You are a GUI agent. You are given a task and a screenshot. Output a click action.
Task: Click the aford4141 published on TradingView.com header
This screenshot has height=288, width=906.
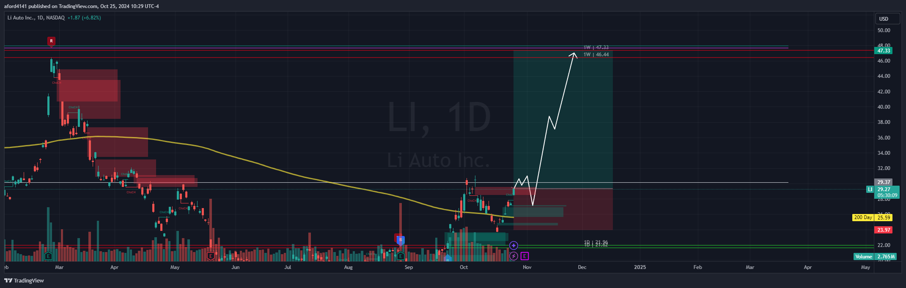[x=82, y=6]
